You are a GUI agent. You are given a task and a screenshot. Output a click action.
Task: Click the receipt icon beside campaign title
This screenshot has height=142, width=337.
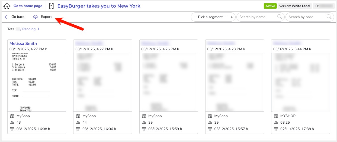pos(52,6)
